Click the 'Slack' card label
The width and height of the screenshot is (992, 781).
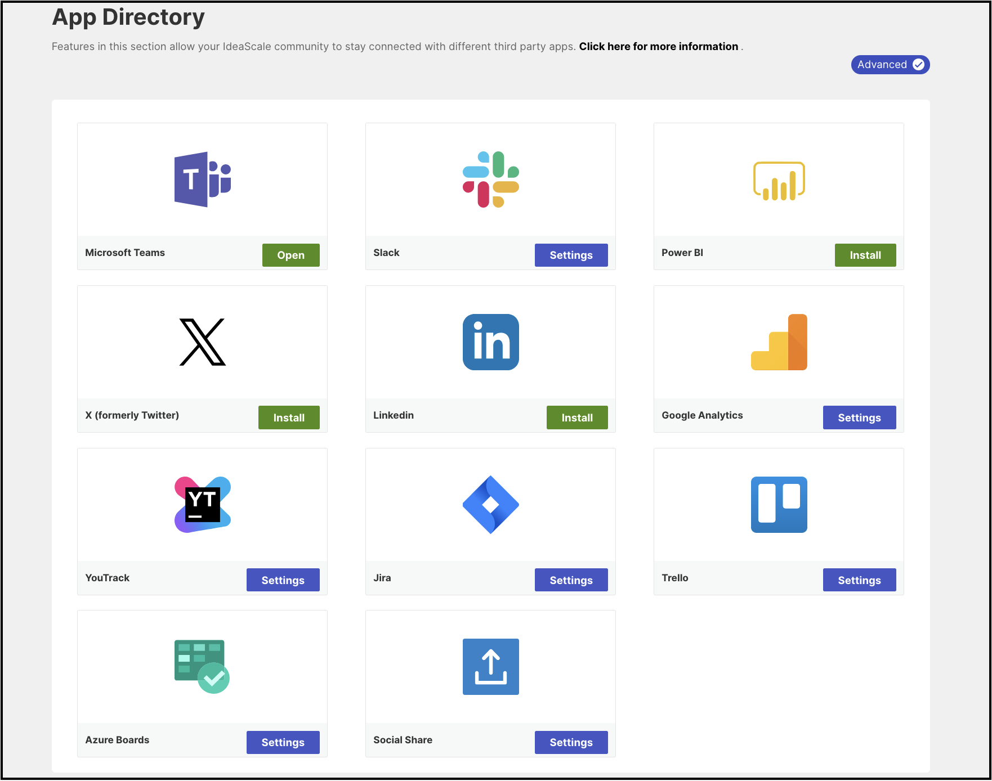(x=386, y=253)
